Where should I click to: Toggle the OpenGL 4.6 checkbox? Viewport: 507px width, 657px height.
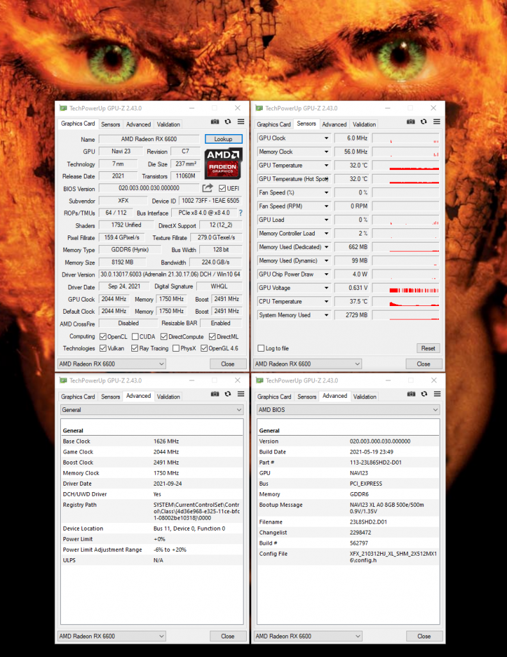pos(204,348)
